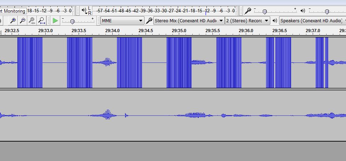The height and width of the screenshot is (161, 346).
Task: Open the 2 (Stereo) recording channels dropdown
Action: (248, 21)
